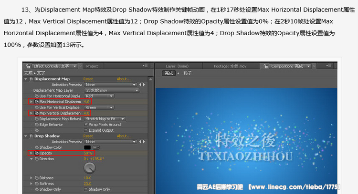Click the Distance value 10.0
358x194 pixels.
[87, 178]
